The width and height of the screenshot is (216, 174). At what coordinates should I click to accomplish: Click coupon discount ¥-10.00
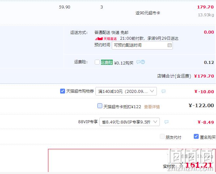tap(204, 92)
